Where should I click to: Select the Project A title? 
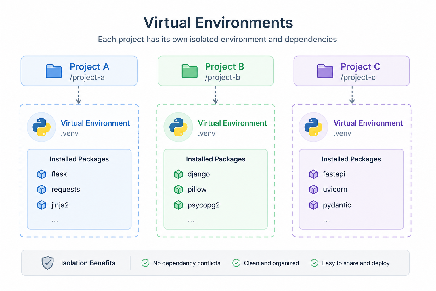tap(89, 66)
